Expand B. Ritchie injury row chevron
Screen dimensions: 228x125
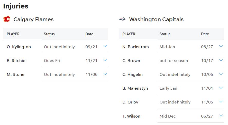coord(105,60)
